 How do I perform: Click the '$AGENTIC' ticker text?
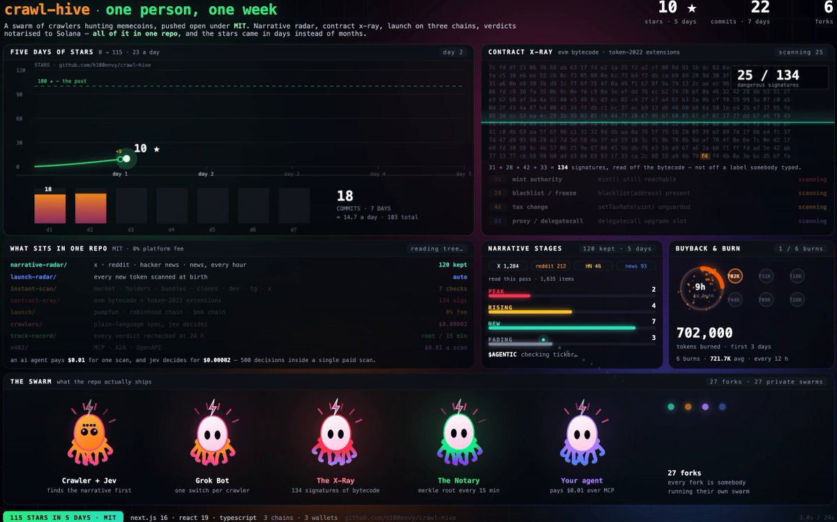tap(504, 355)
